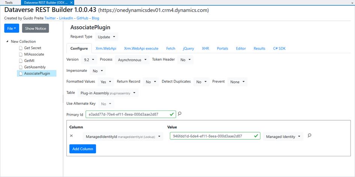The height and width of the screenshot is (177, 355).
Task: Open the Managed Identity target dropdown
Action: [283, 136]
